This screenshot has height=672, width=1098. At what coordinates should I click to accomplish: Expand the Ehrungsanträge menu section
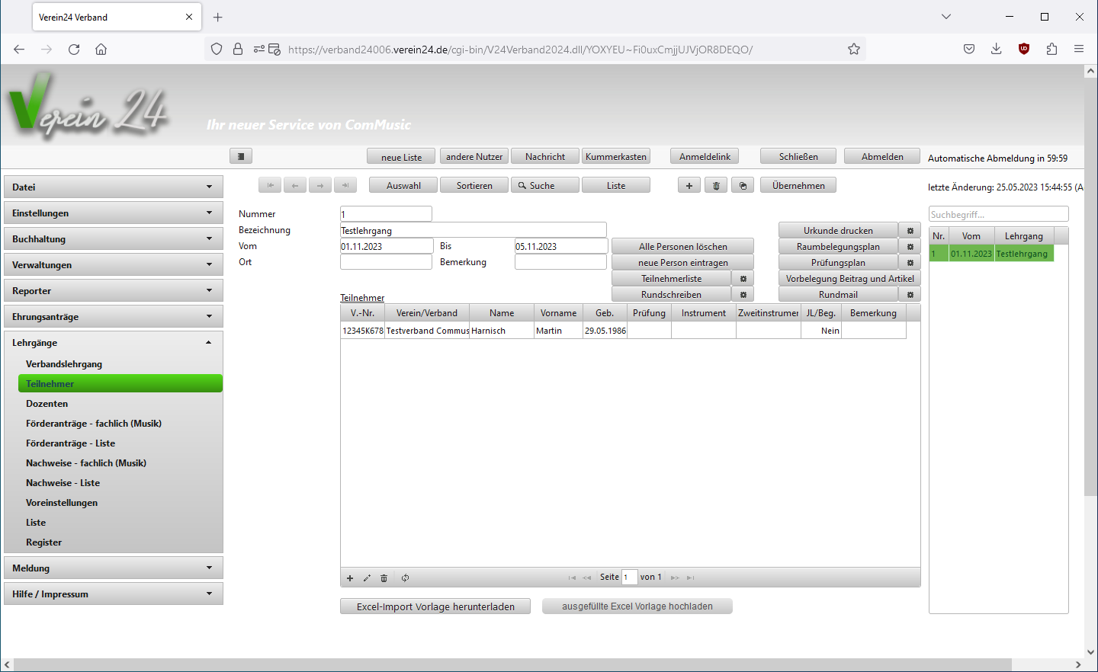click(114, 316)
